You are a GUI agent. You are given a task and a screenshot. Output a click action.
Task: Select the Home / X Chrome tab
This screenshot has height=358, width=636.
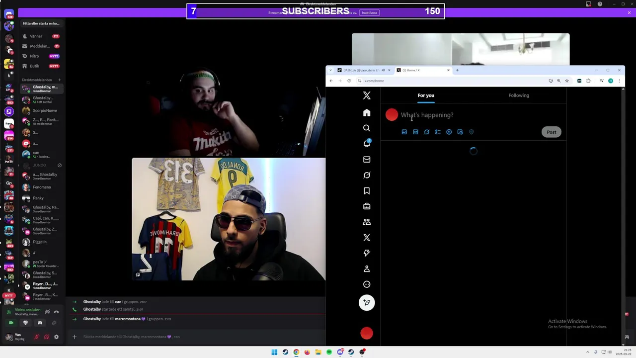[x=423, y=70]
